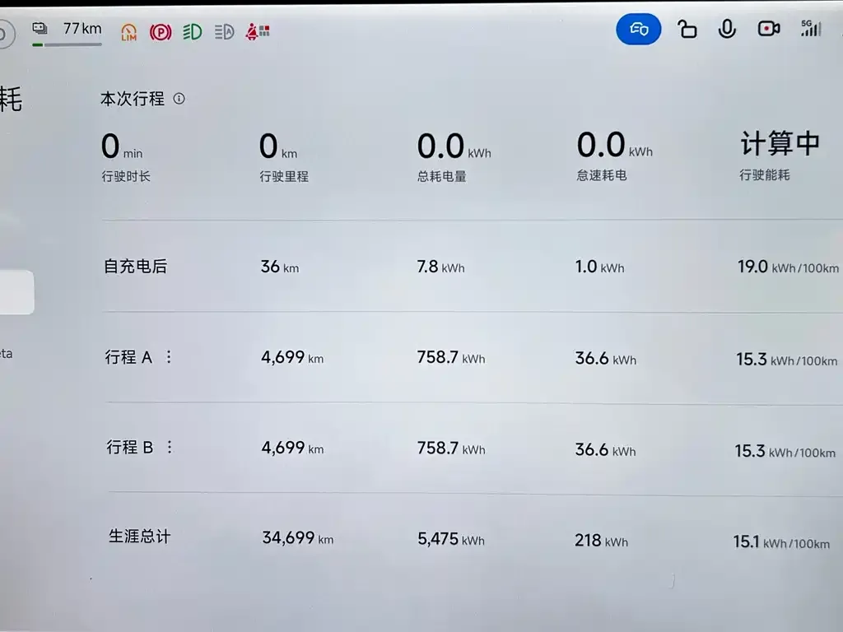This screenshot has height=632, width=843.
Task: Tap 15.3 kWh/100km in the 行程 B row
Action: (x=785, y=451)
